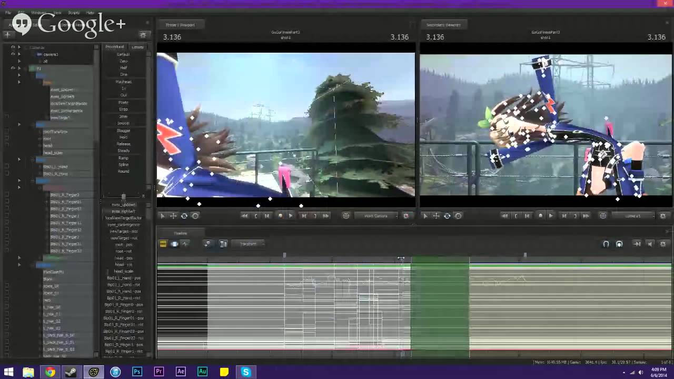The width and height of the screenshot is (674, 379).
Task: Jump to last frame in primary viewport
Action: pyautogui.click(x=326, y=216)
